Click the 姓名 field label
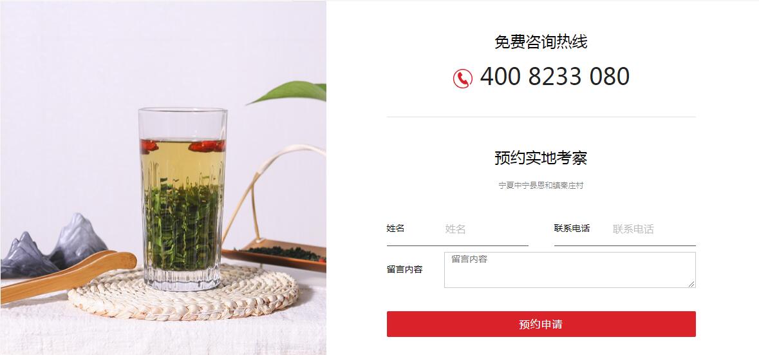 395,228
